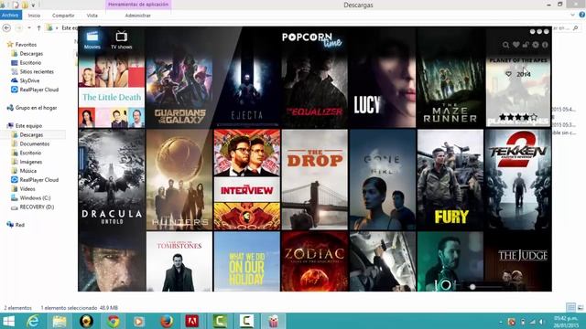Switch Explorer to large icons view
This screenshot has width=586, height=329.
pos(581,307)
